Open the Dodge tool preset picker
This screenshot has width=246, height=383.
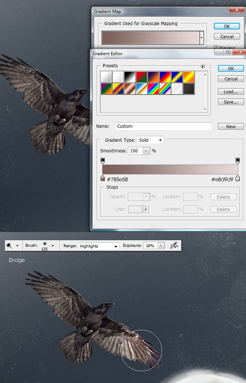(9, 245)
